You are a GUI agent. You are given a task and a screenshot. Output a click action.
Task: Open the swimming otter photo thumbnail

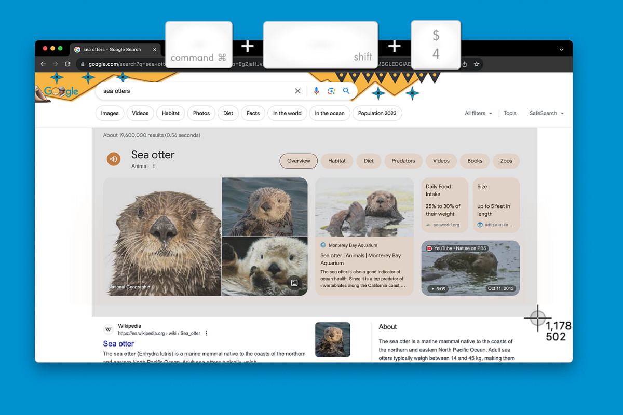265,207
